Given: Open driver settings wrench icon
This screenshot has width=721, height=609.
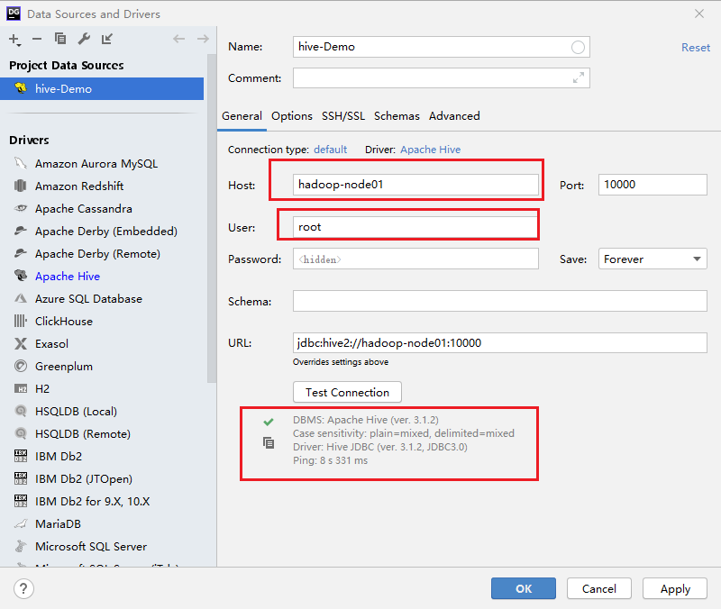Looking at the screenshot, I should [84, 39].
